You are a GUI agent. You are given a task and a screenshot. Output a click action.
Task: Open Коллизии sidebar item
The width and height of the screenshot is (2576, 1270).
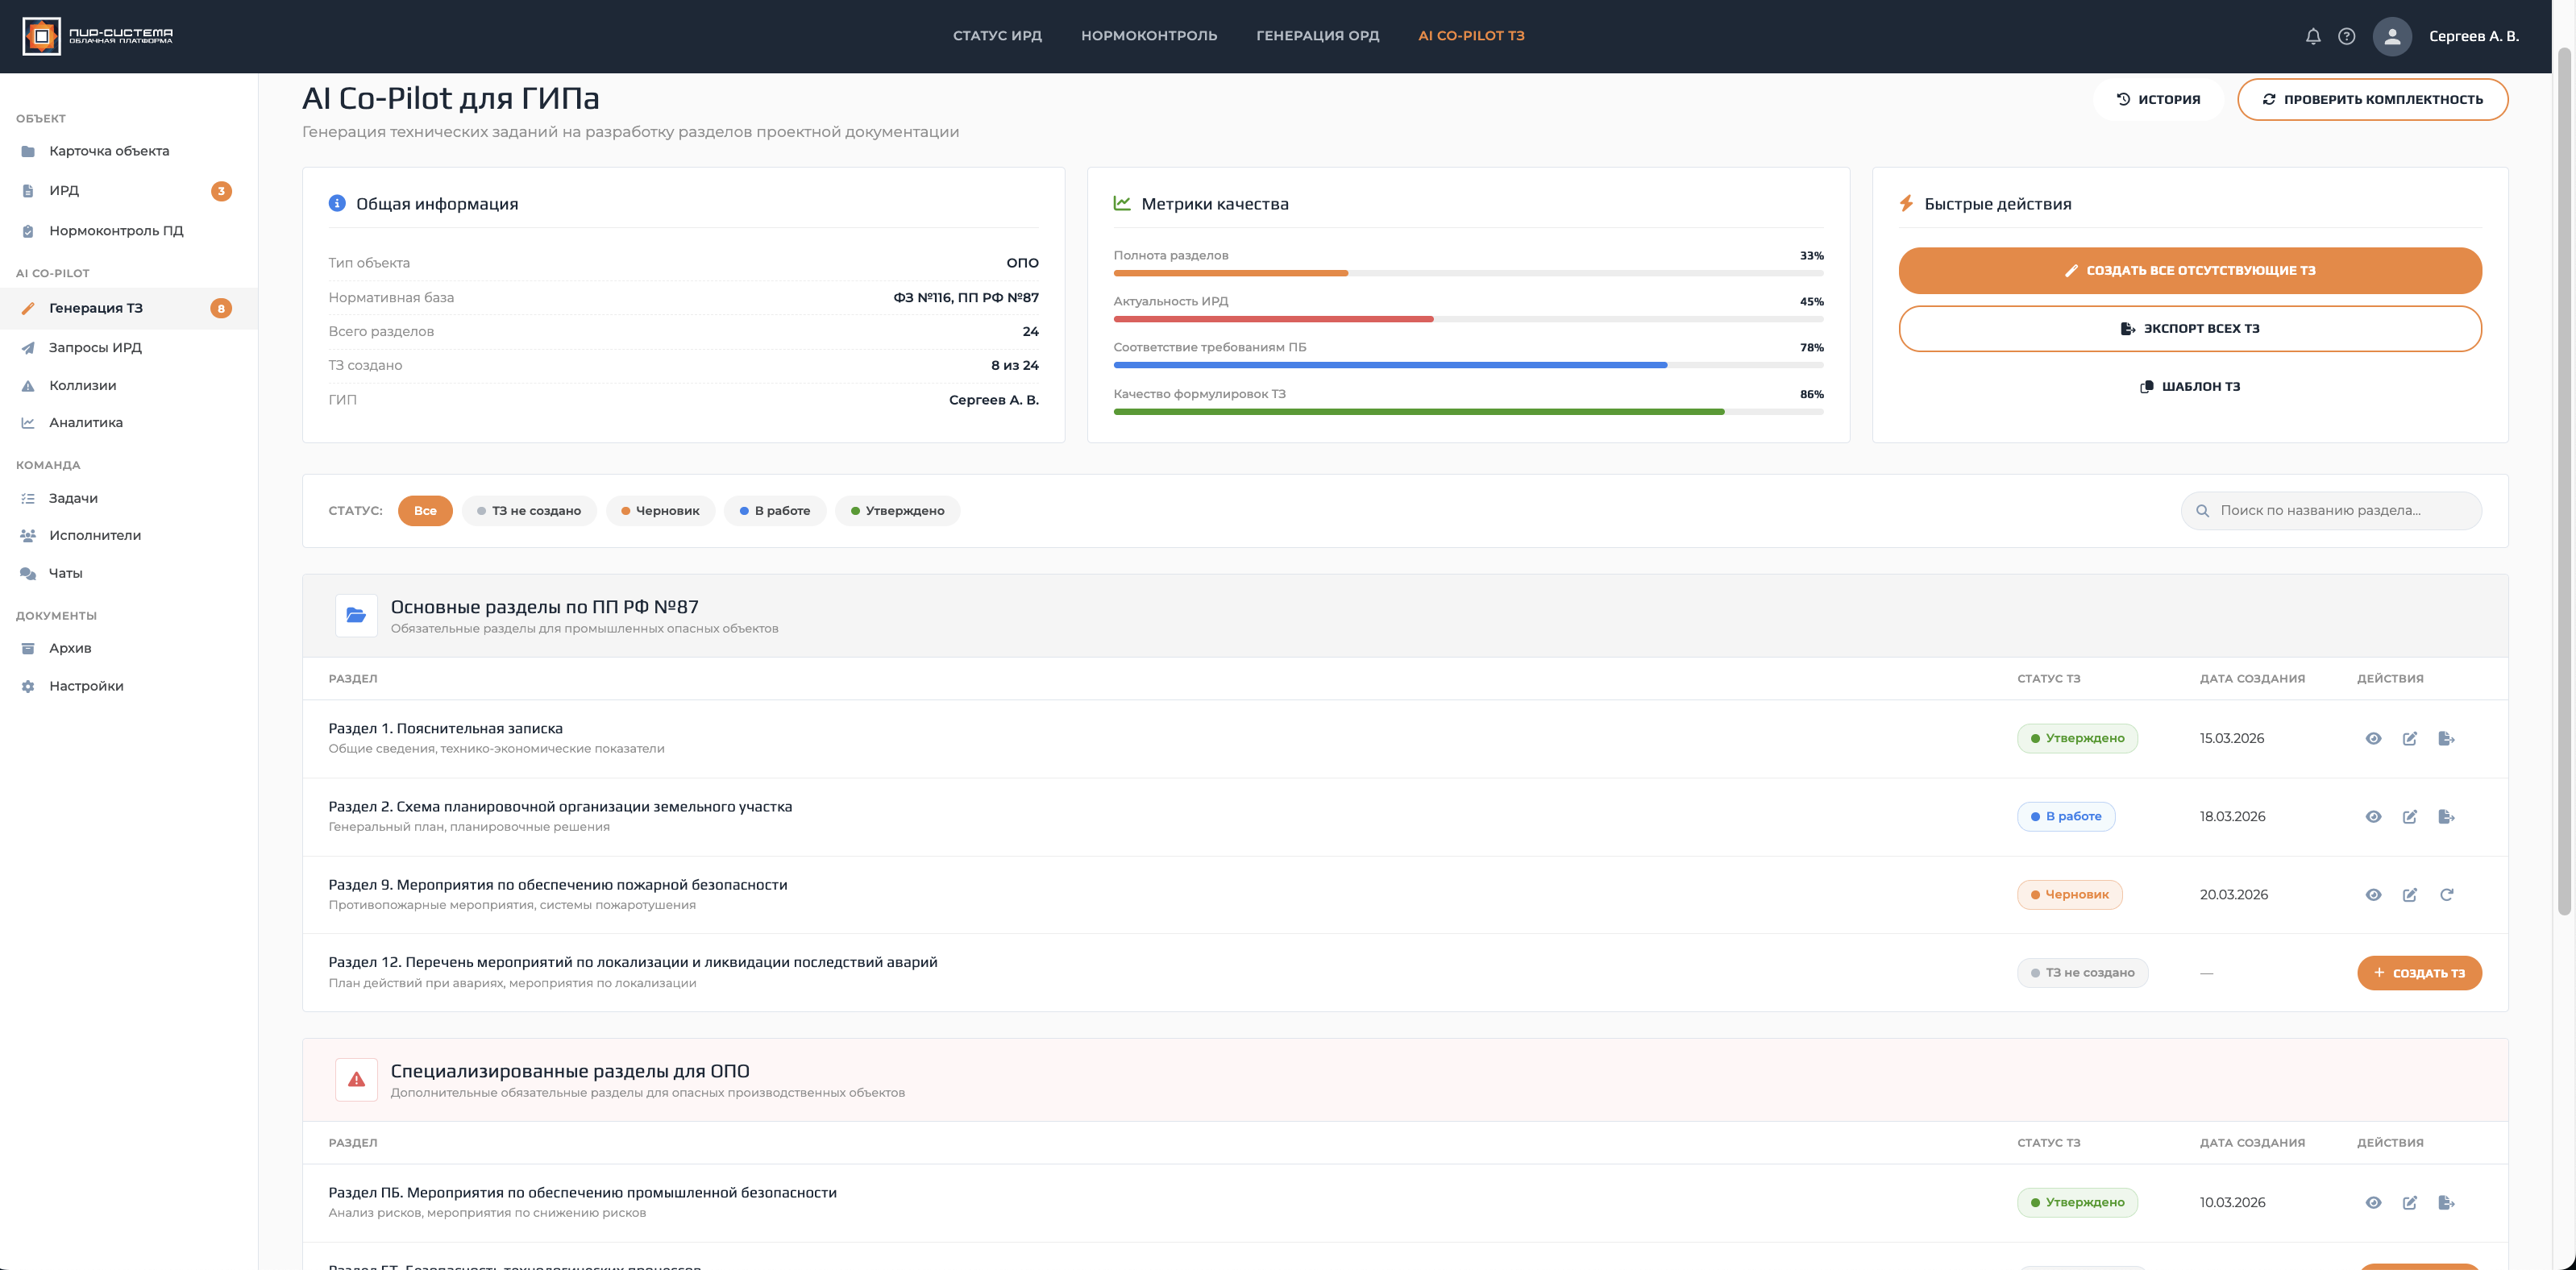(x=129, y=385)
